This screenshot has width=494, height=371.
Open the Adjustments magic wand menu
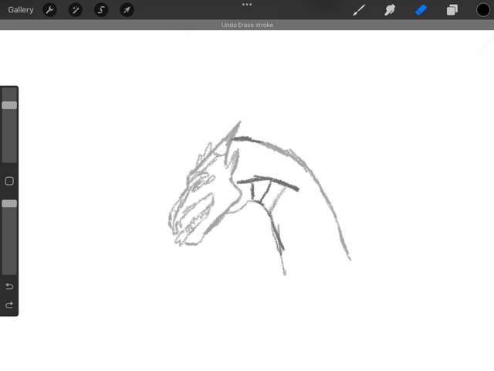point(76,10)
